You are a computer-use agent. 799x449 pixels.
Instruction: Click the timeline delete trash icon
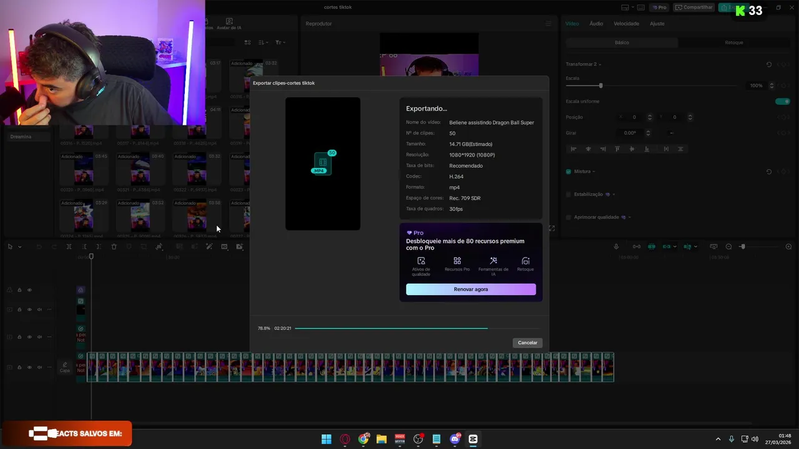pos(114,247)
